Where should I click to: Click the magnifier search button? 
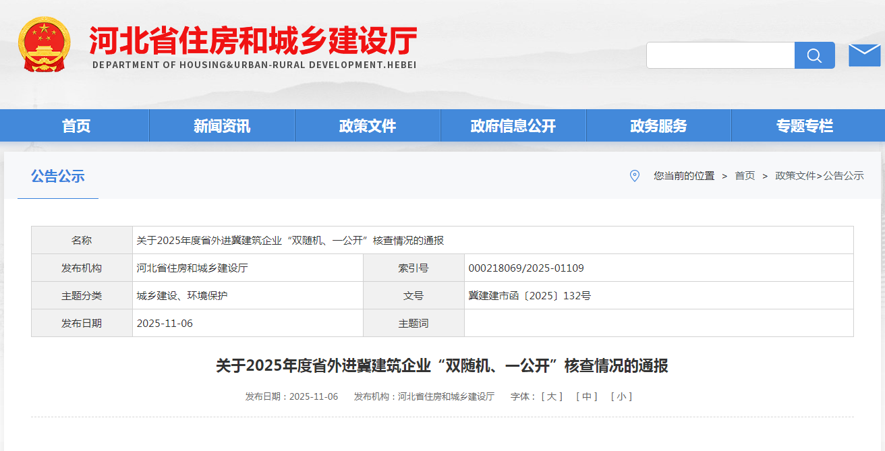814,55
